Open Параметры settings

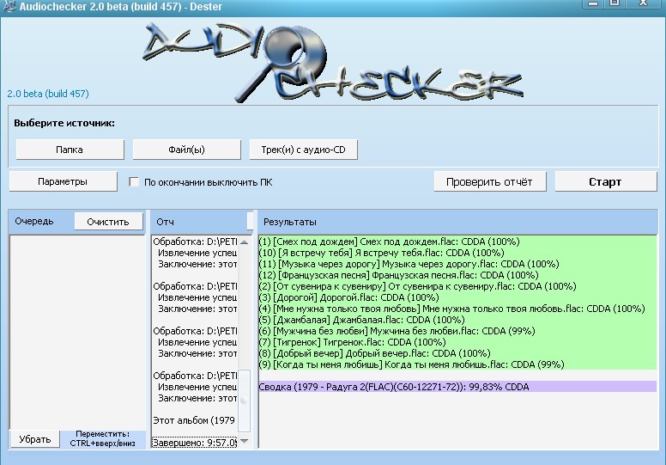click(63, 181)
